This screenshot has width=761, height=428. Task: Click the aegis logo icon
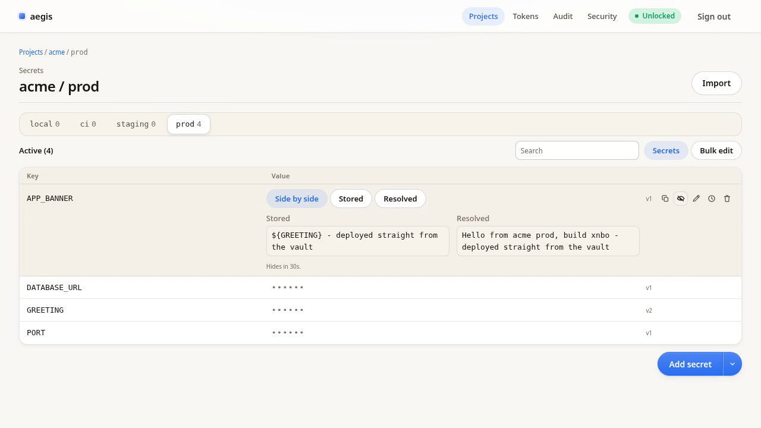click(22, 16)
